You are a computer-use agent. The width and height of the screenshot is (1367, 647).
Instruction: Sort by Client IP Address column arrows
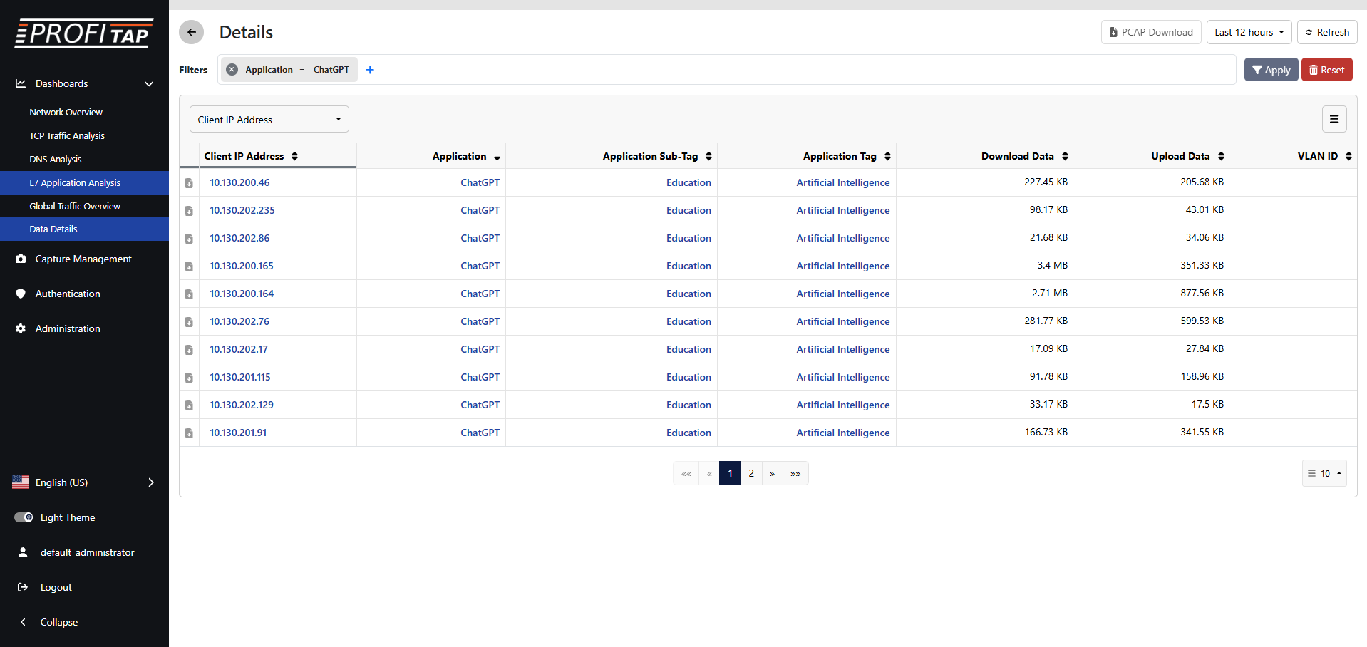click(x=294, y=156)
